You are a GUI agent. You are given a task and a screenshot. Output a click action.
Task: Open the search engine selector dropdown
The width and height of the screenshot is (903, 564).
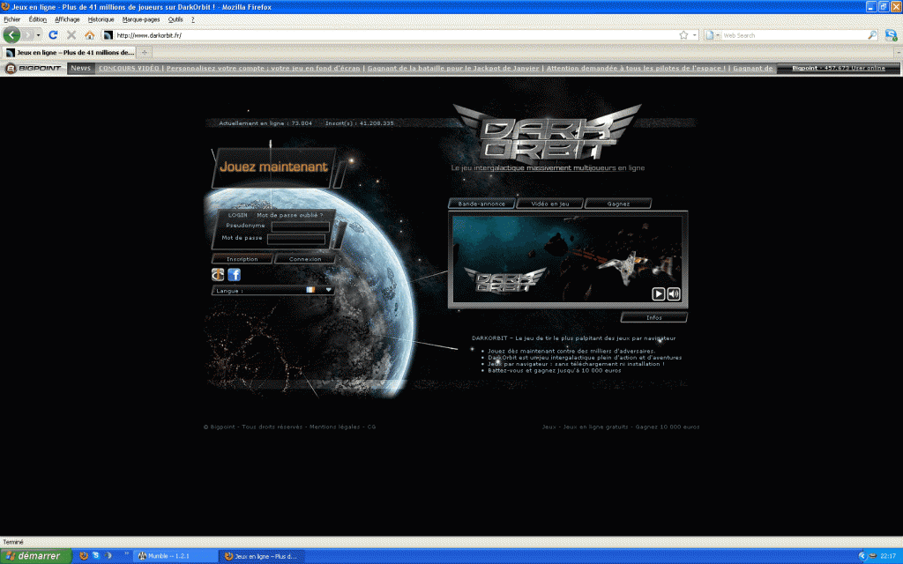click(x=713, y=35)
